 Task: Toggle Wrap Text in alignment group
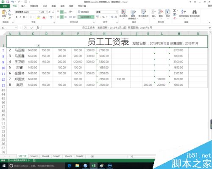83,12
